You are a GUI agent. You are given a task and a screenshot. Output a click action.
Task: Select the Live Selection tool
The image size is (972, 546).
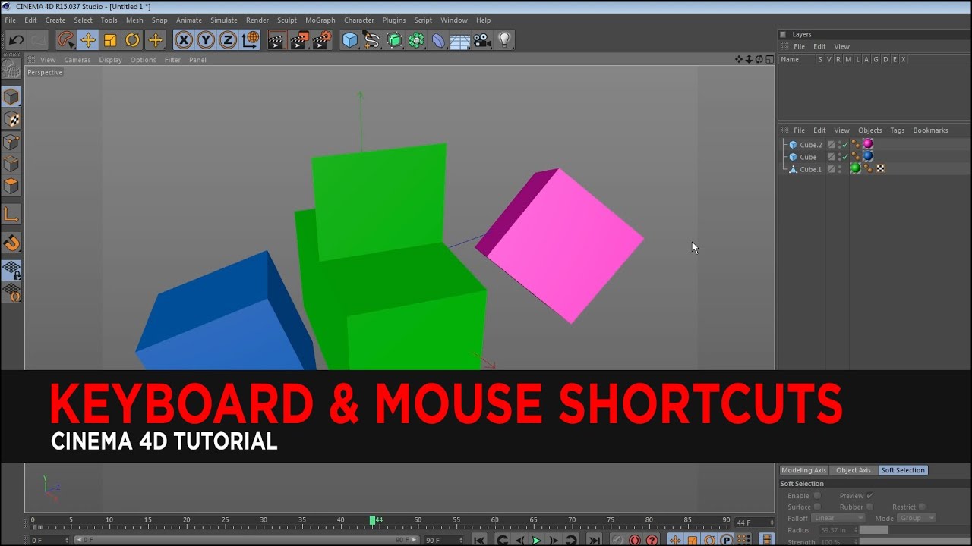pos(66,40)
